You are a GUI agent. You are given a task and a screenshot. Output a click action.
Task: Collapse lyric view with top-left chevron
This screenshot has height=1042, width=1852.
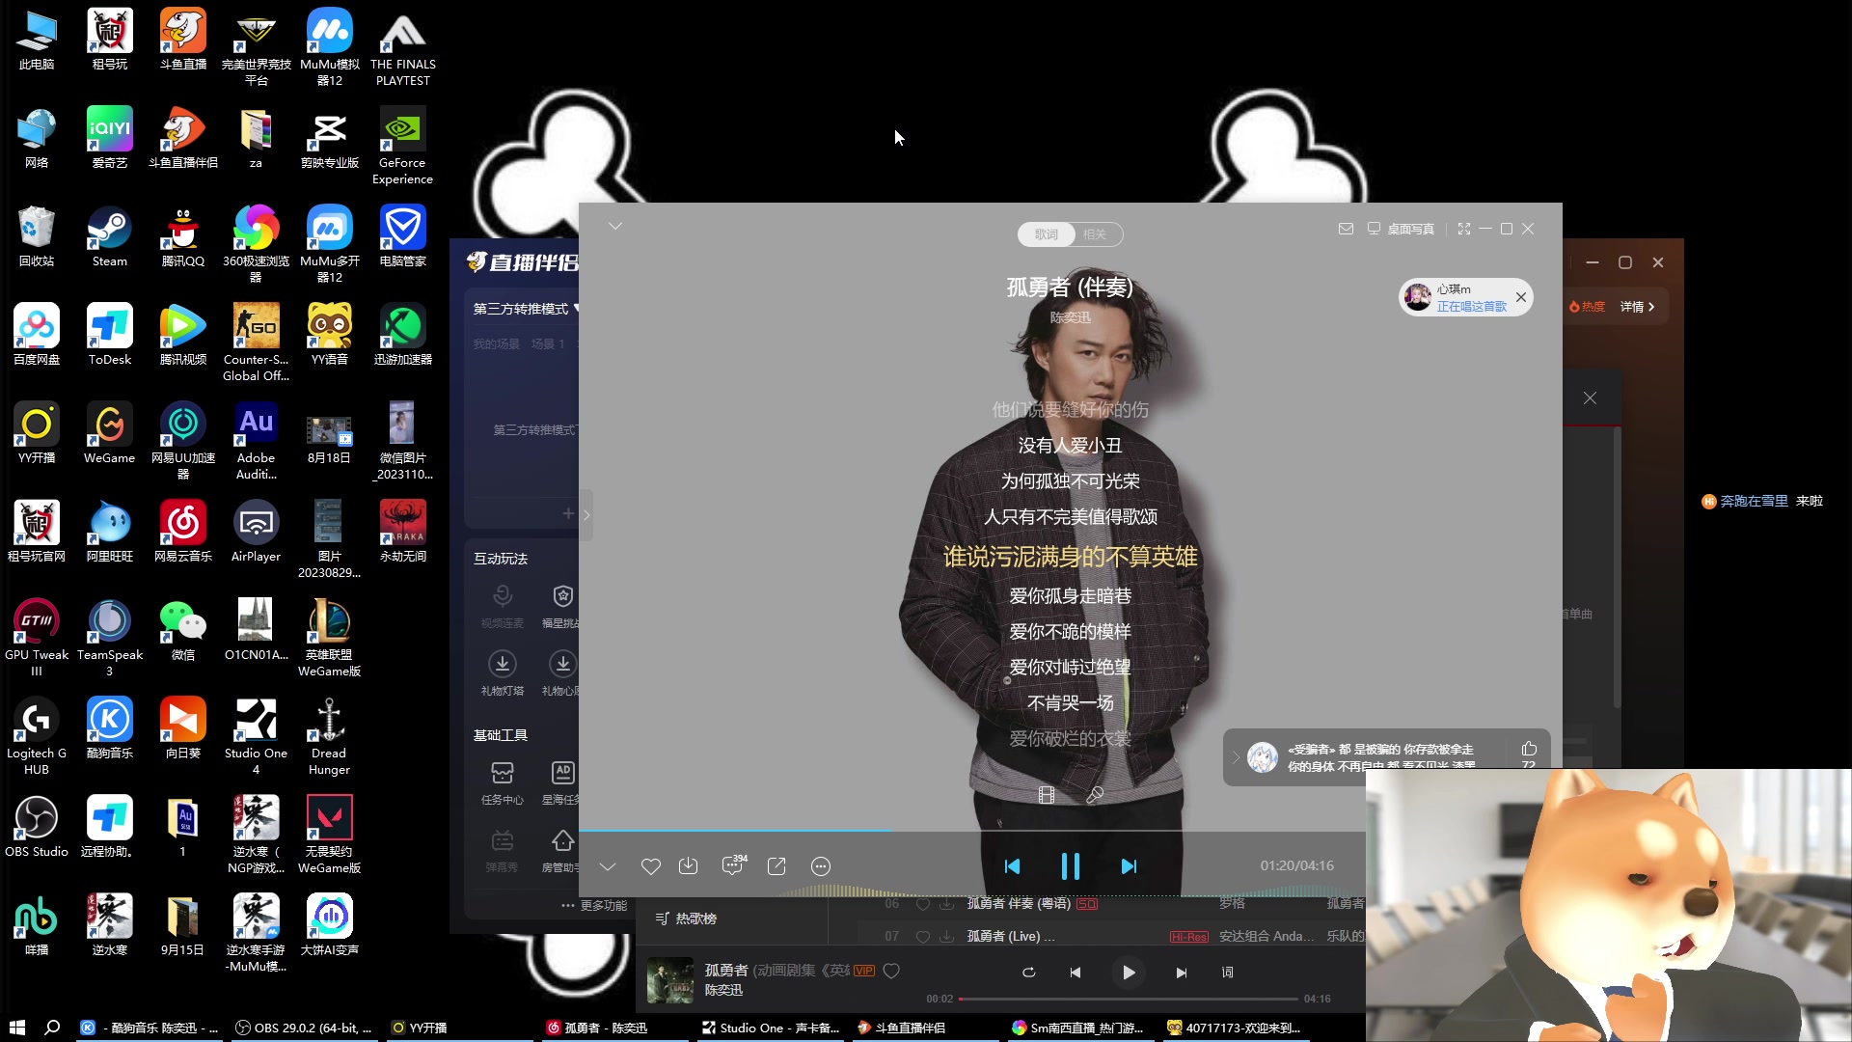tap(615, 226)
